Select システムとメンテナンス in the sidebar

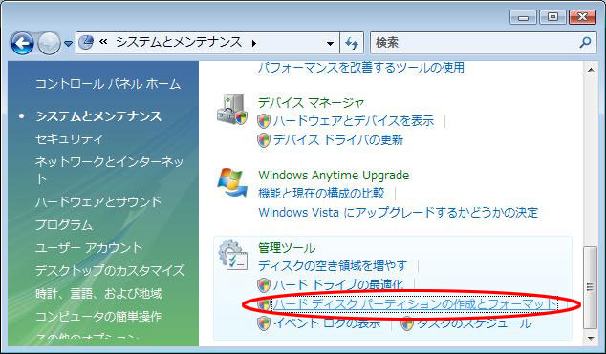(x=98, y=116)
